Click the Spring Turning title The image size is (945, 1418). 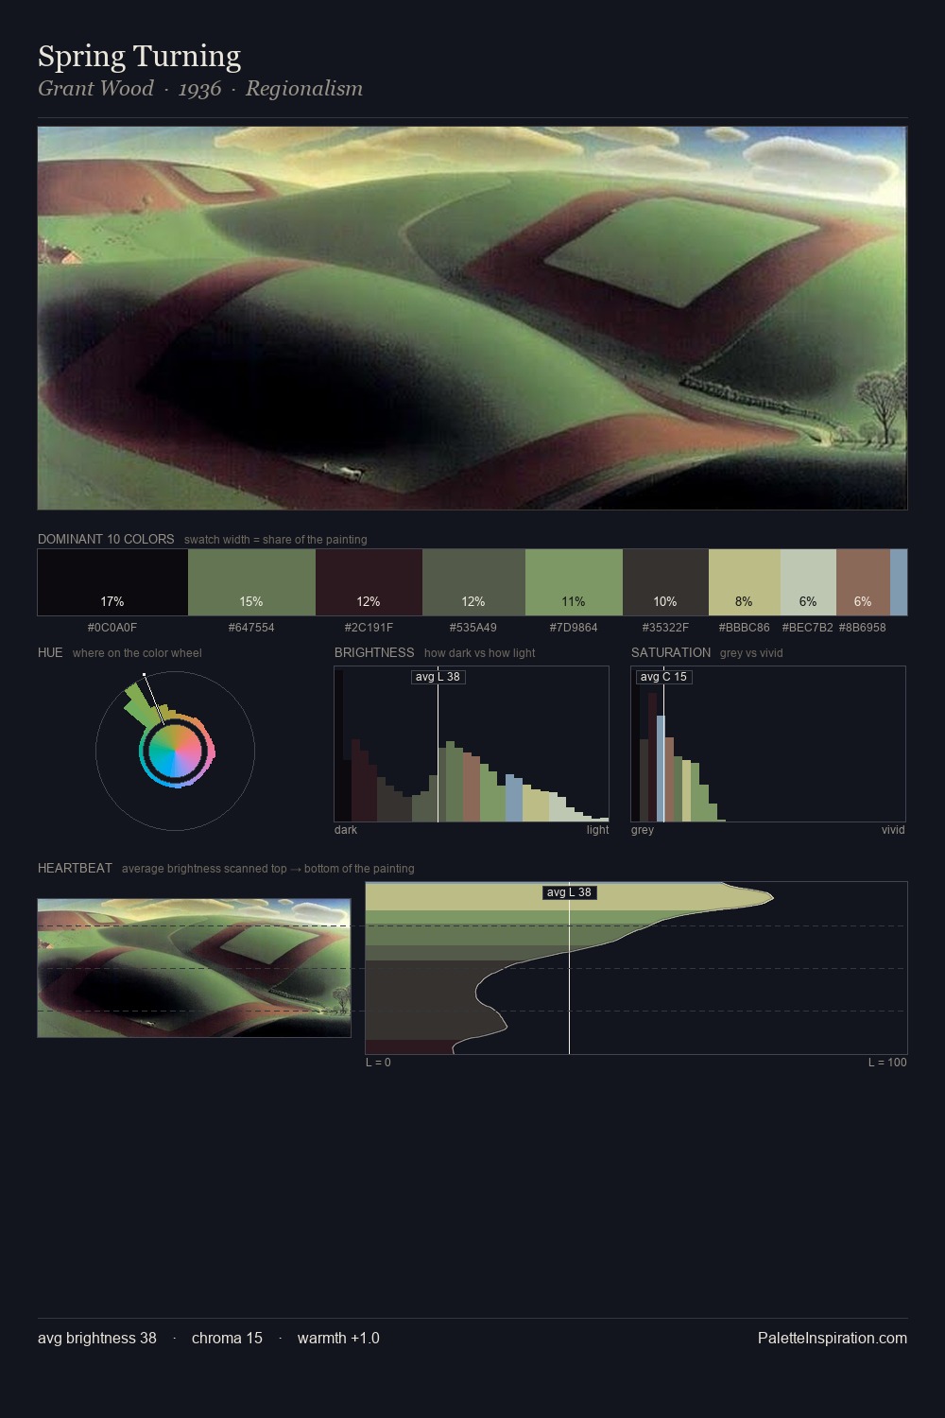(x=139, y=56)
